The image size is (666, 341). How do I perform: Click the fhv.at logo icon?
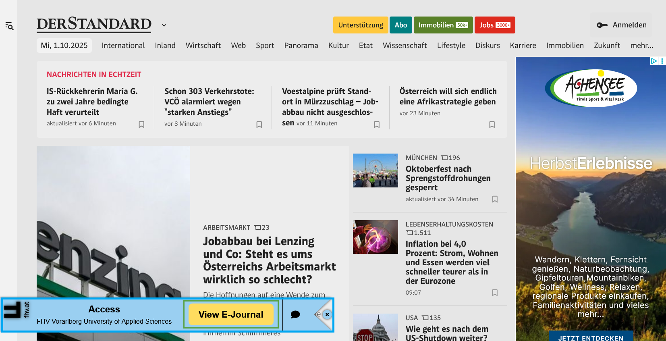pos(16,310)
